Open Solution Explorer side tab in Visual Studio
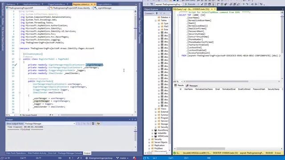This screenshot has width=285, height=160. click(139, 11)
